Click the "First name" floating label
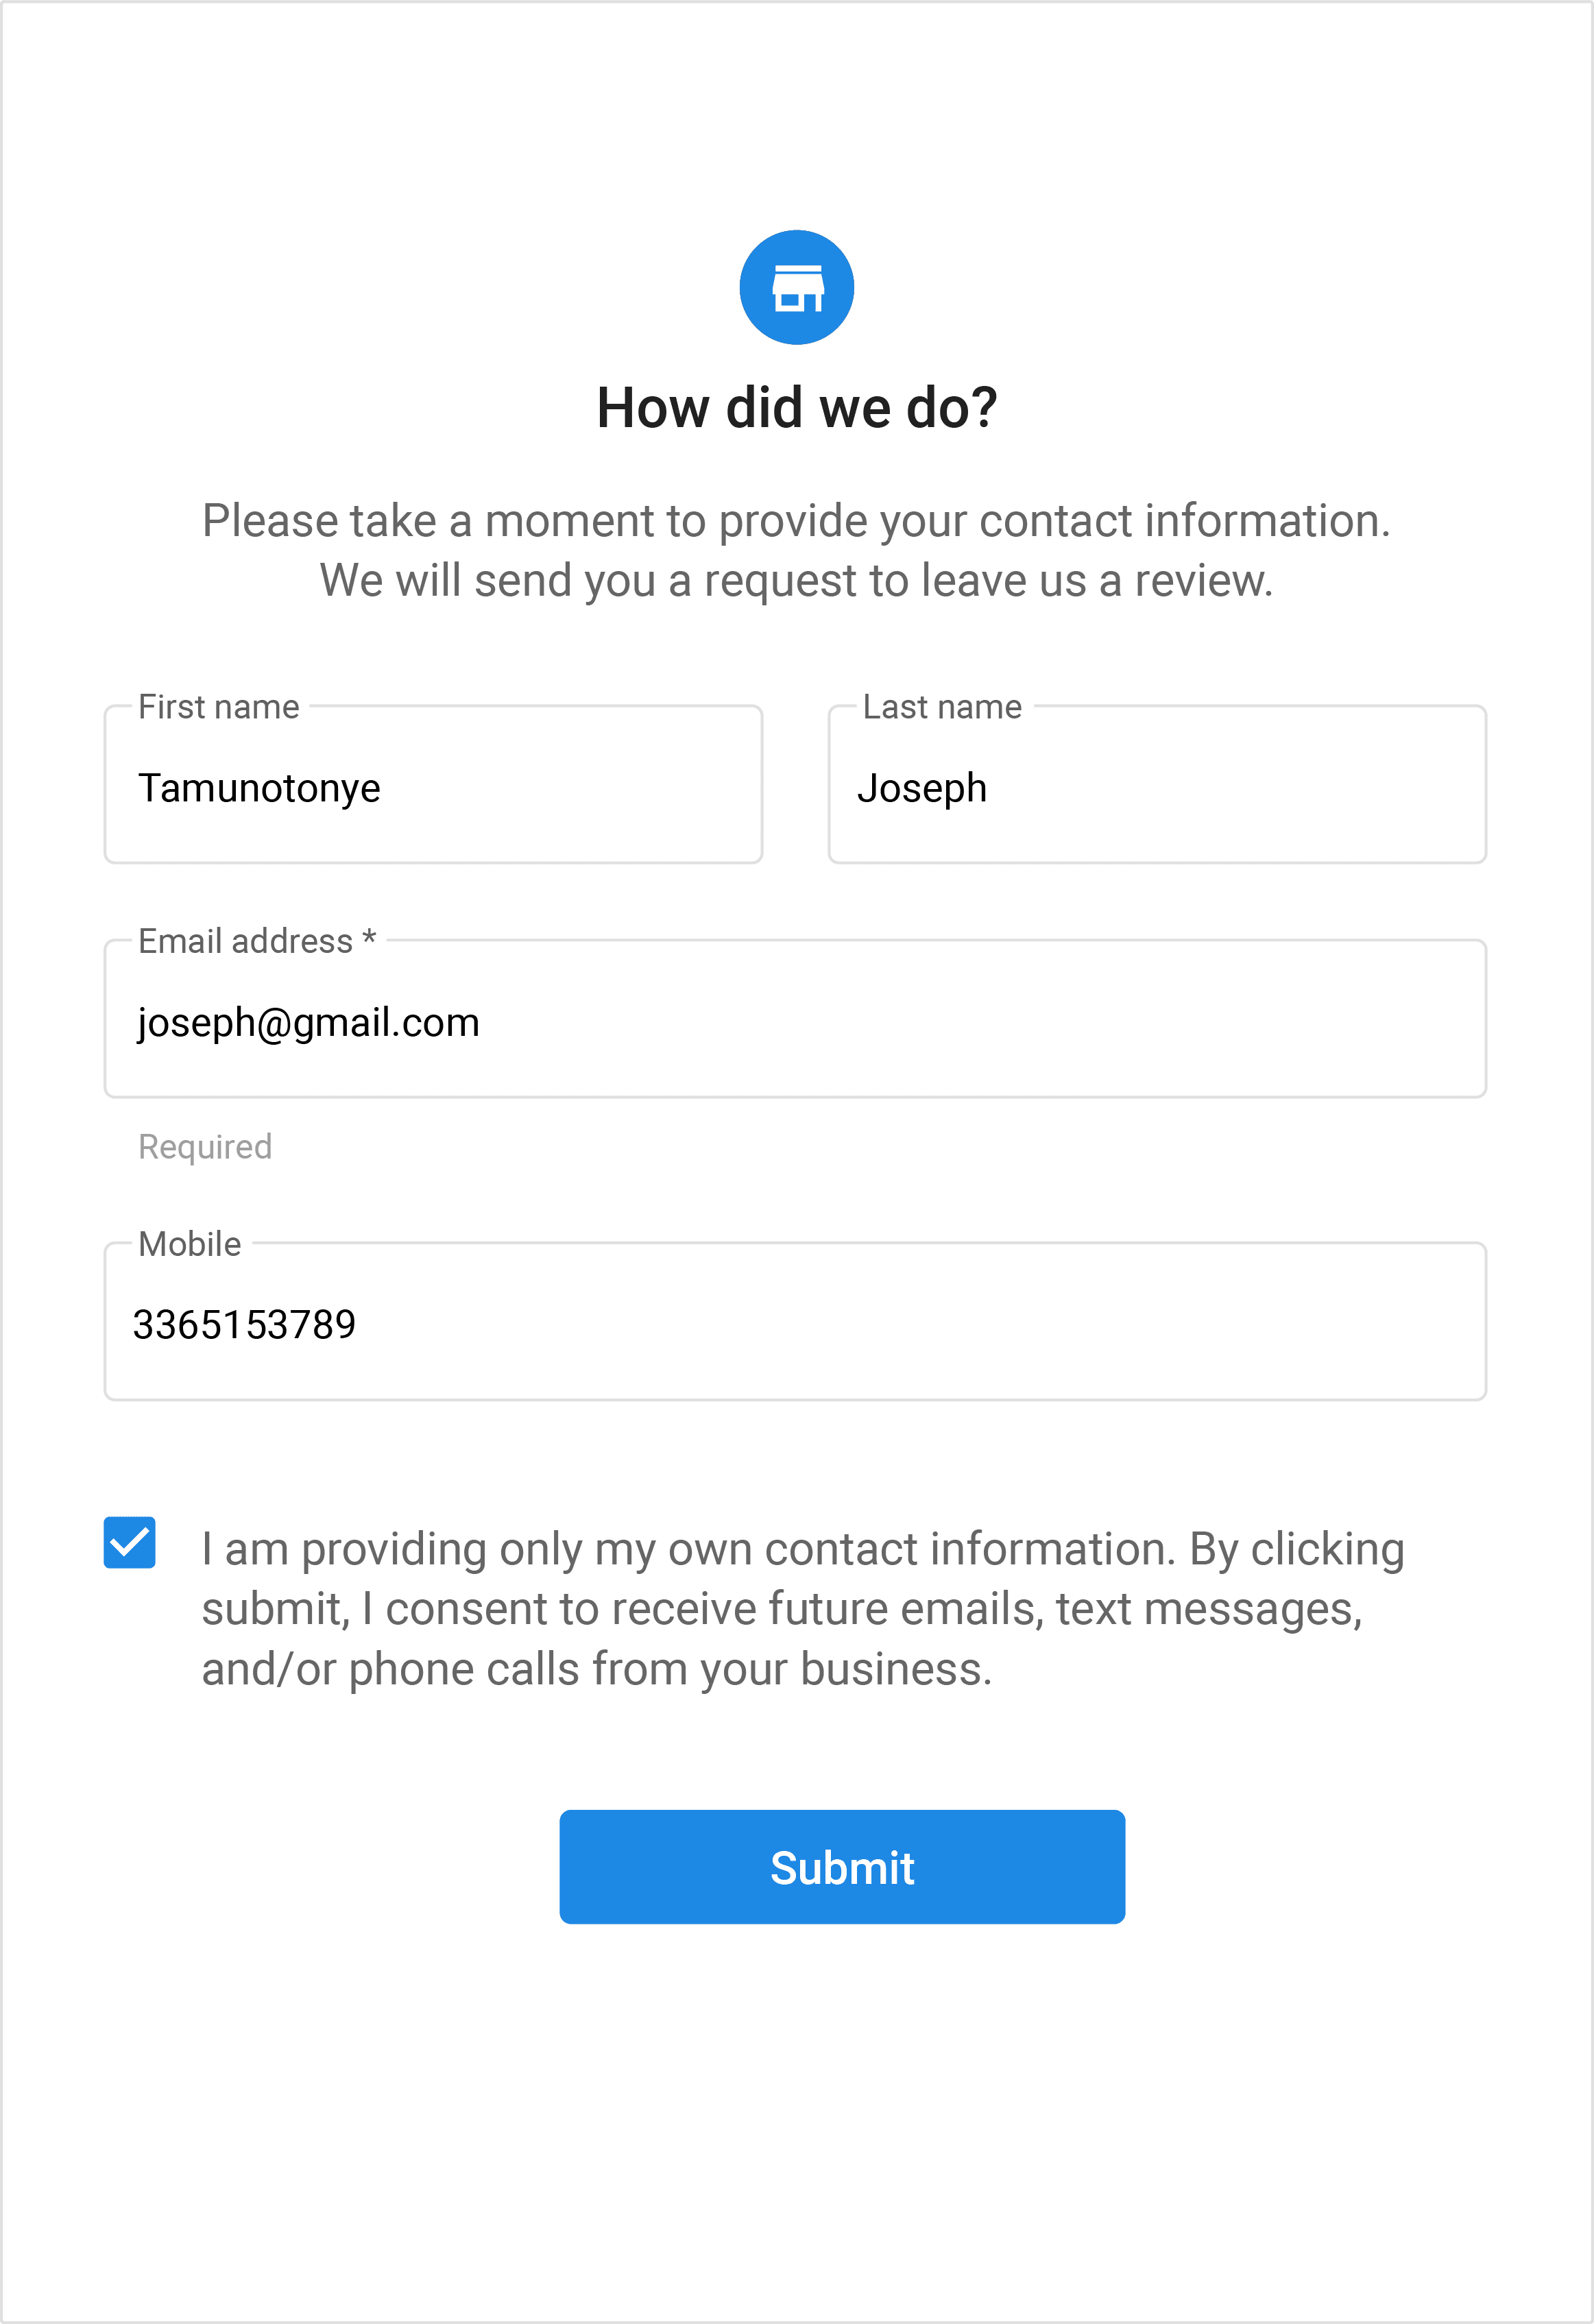 pos(218,707)
